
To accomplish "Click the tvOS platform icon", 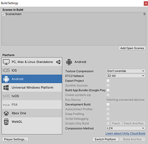I will pos(6,96).
